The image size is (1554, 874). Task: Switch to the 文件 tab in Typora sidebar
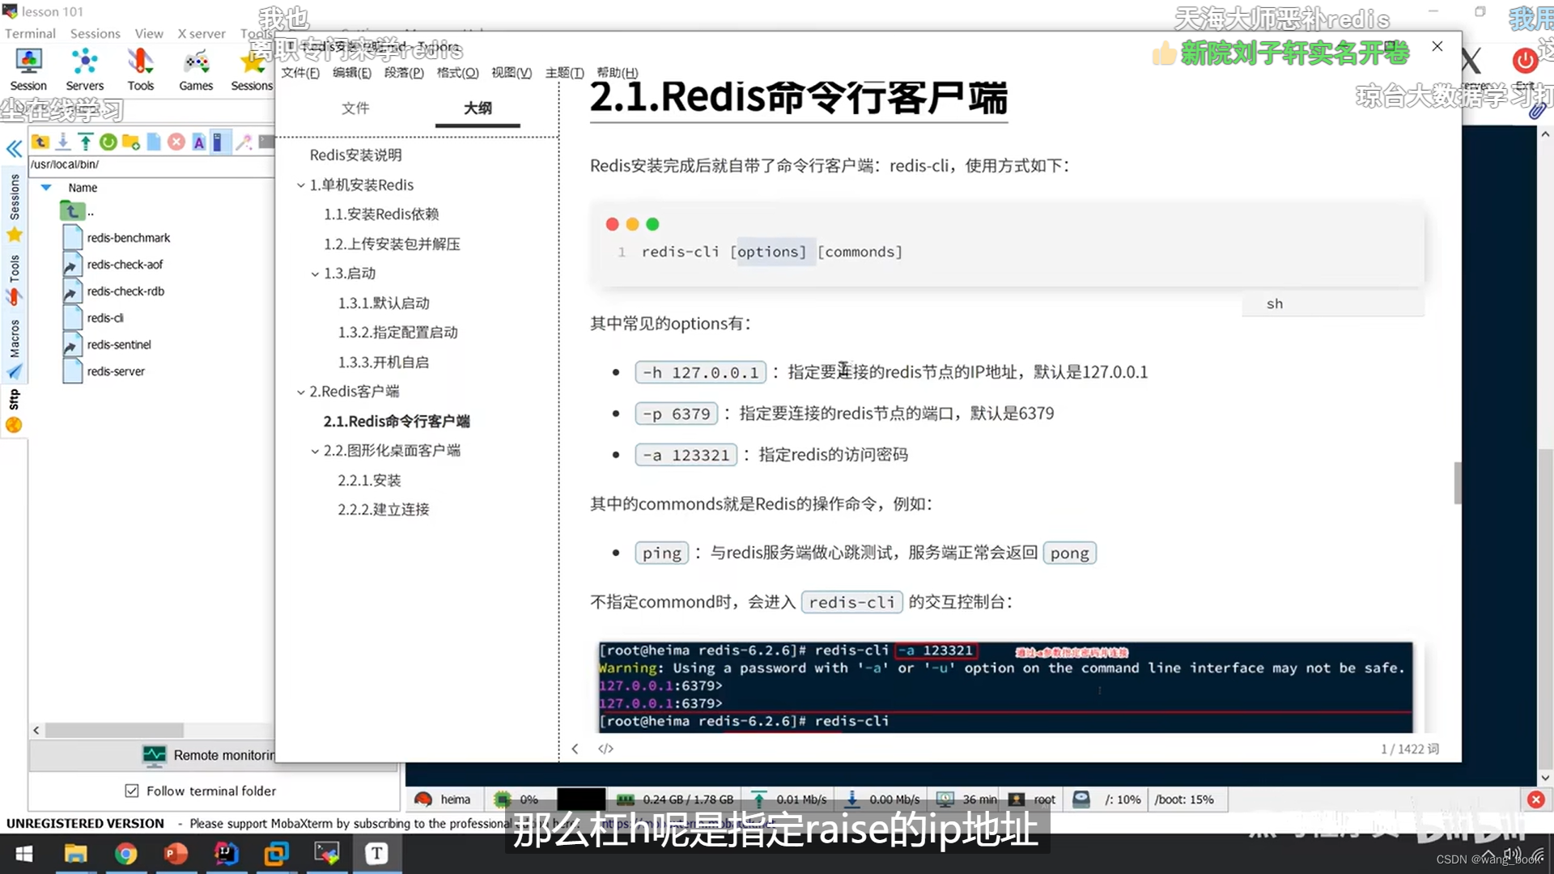click(355, 108)
